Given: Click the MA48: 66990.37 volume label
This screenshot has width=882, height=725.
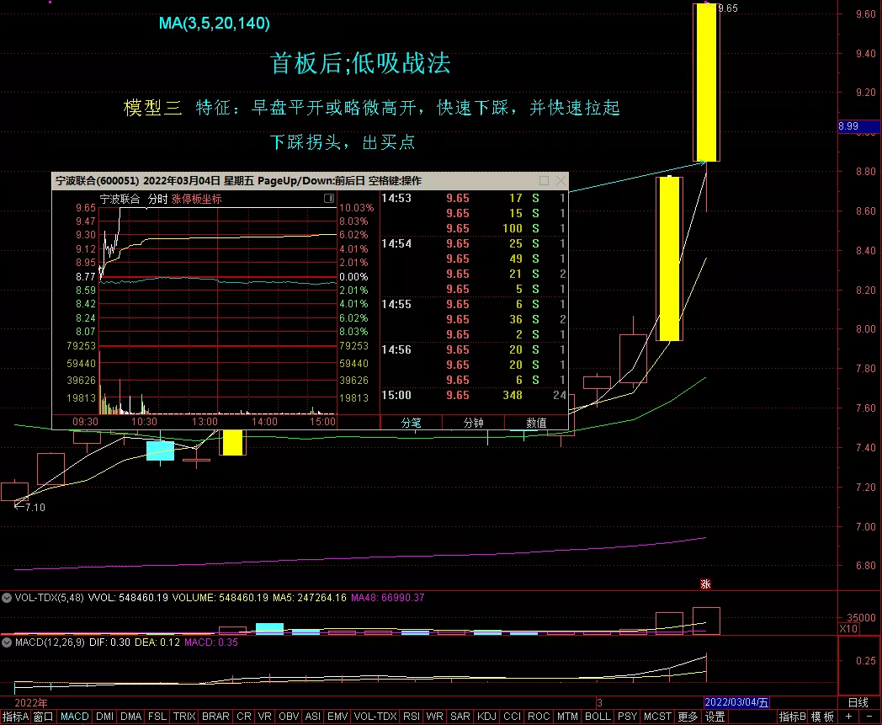Looking at the screenshot, I should [x=388, y=597].
